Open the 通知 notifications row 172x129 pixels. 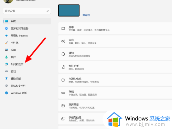(x=115, y=54)
